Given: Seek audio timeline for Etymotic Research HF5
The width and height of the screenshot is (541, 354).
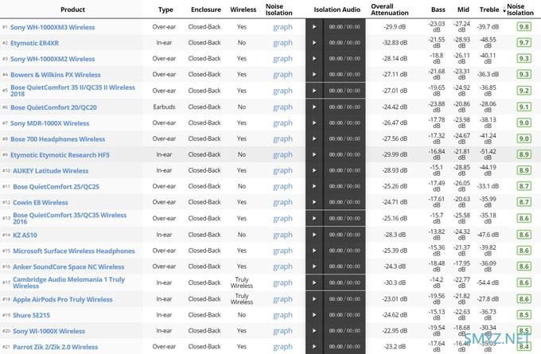Looking at the screenshot, I should [344, 154].
